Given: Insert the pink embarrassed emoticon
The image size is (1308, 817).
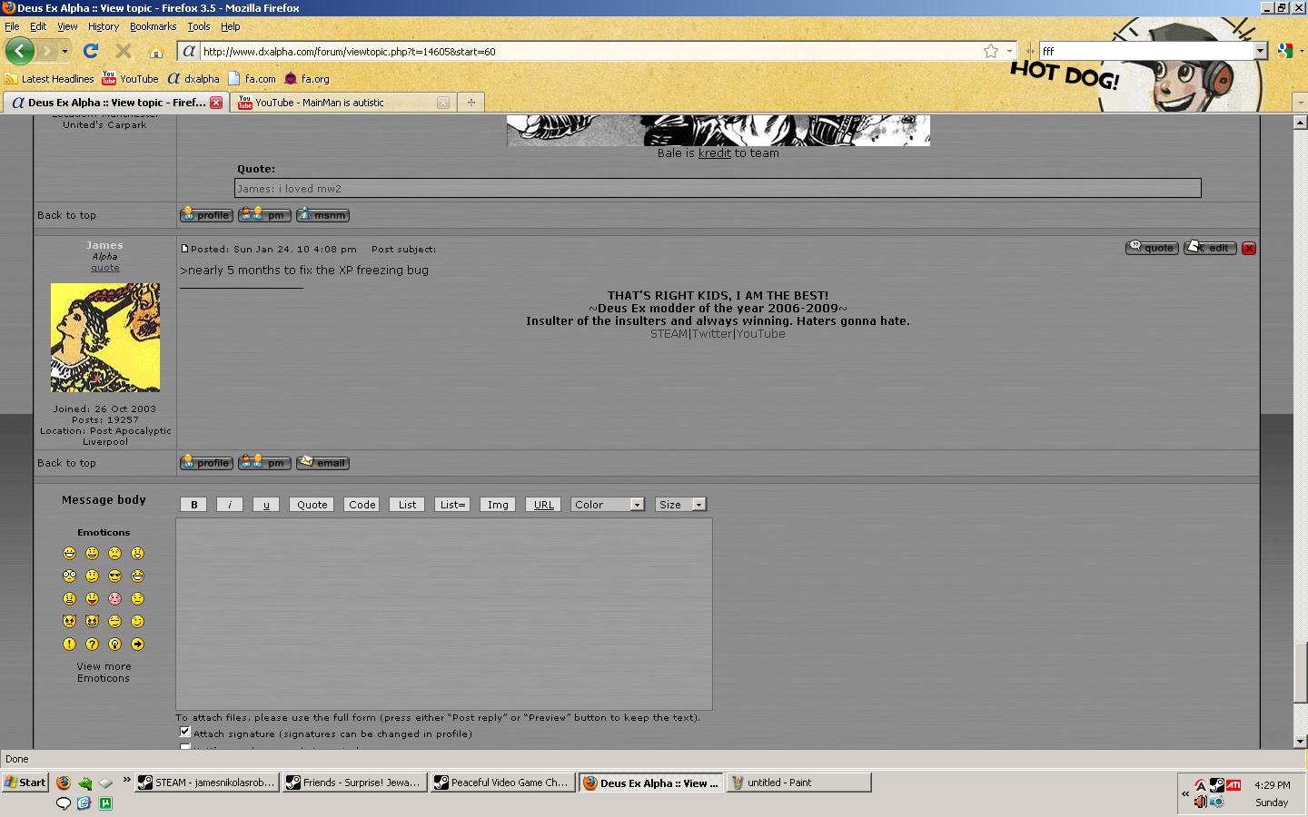Looking at the screenshot, I should tap(114, 598).
